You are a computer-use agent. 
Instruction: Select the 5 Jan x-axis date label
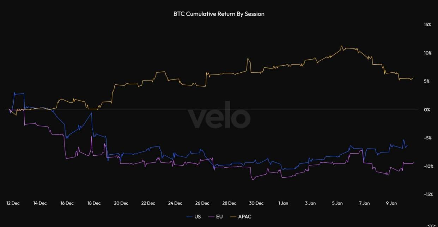click(x=337, y=203)
